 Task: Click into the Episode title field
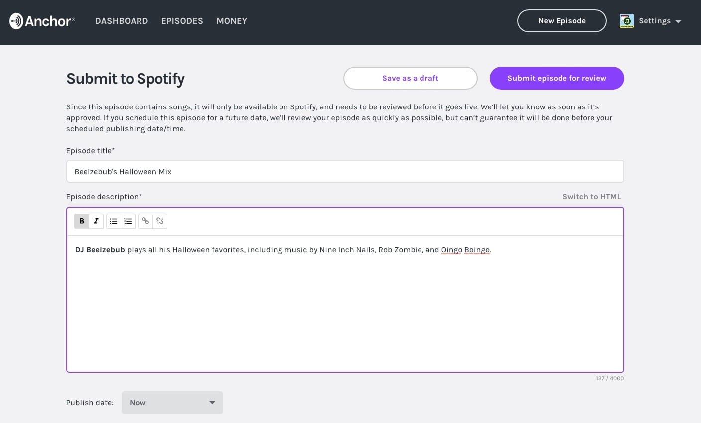(345, 172)
